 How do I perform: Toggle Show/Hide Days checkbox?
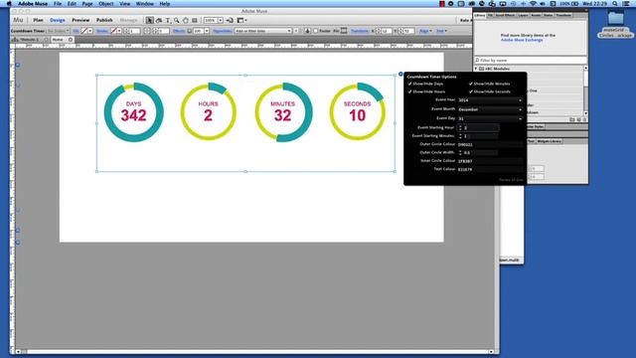click(410, 84)
